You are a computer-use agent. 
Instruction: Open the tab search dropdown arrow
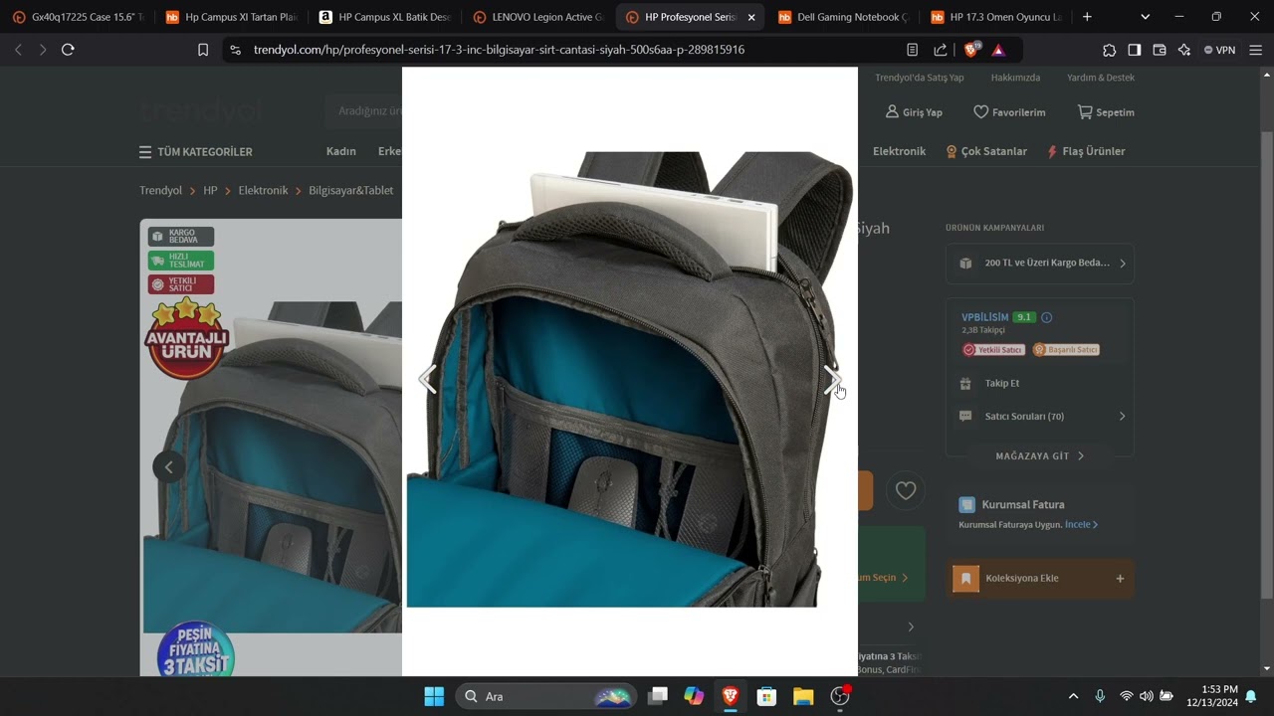[1145, 17]
